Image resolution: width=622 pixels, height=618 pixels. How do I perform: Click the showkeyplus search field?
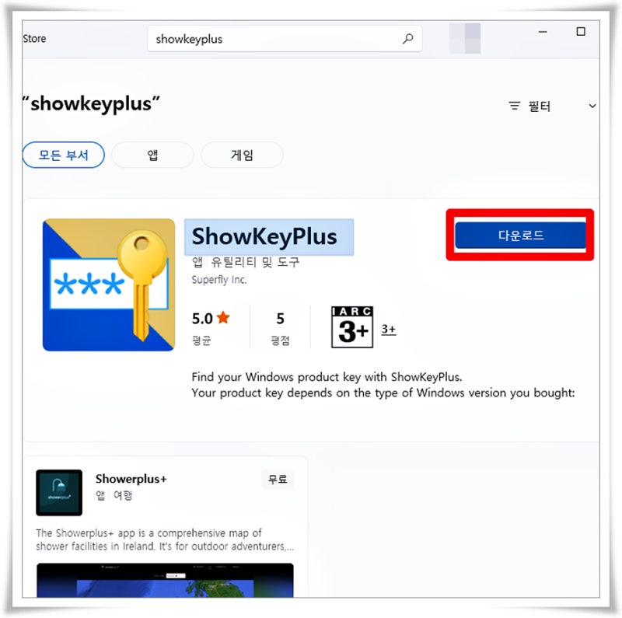pos(285,38)
